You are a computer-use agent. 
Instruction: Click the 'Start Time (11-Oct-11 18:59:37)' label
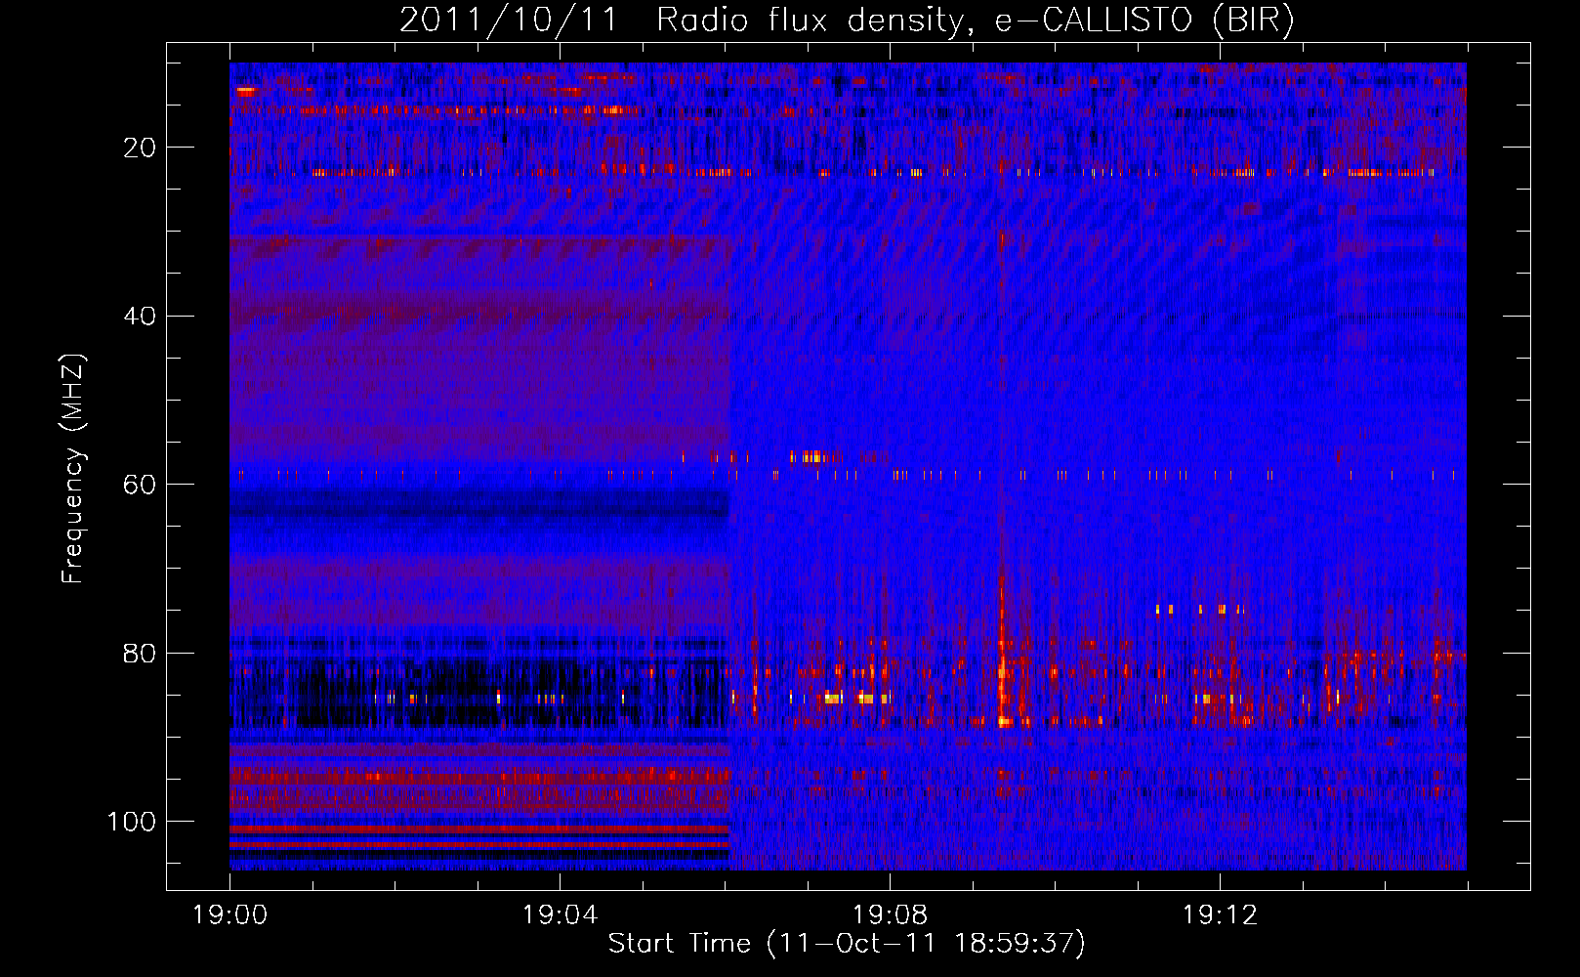coord(847,944)
